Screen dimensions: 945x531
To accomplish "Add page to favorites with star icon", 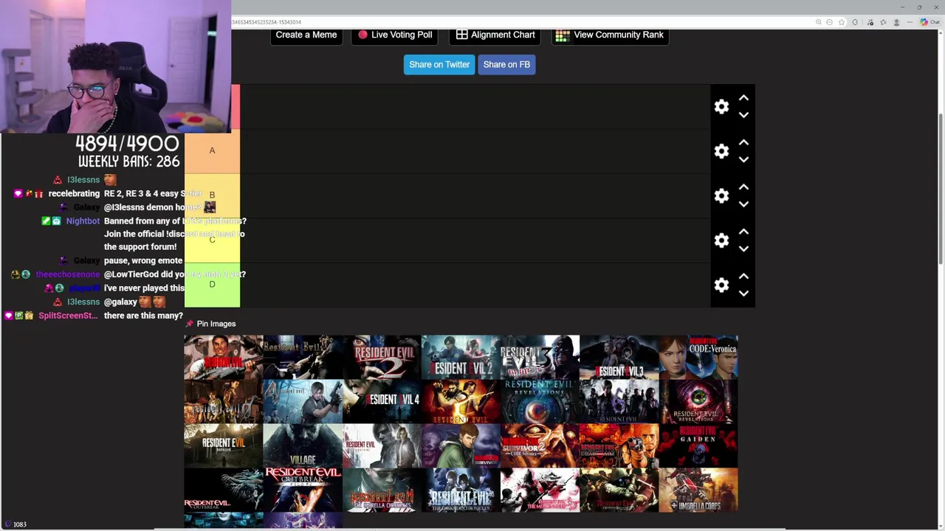I will coord(842,22).
